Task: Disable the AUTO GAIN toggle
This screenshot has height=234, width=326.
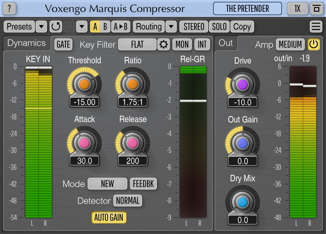Action: point(108,218)
